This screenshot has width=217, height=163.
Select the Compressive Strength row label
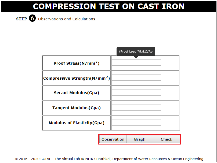[77, 78]
